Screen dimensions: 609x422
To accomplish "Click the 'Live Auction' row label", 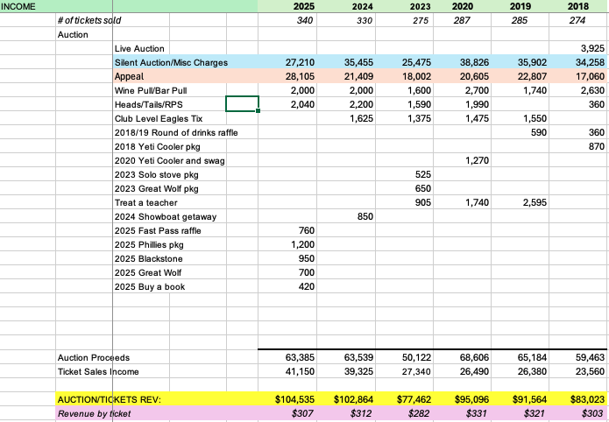I will [x=139, y=48].
